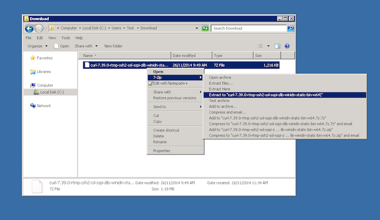The image size is (380, 220).
Task: Click Properties in the context menu
Action: pos(161,150)
